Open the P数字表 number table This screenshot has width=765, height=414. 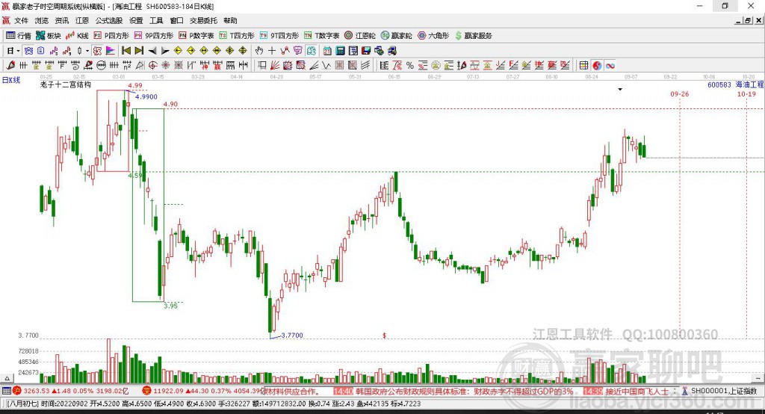196,36
